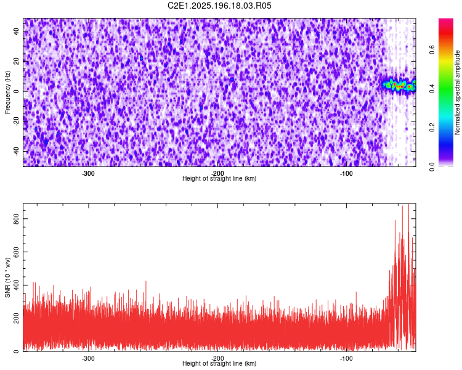Click the -200 tick label under SNR plot
The height and width of the screenshot is (370, 462).
(217, 358)
